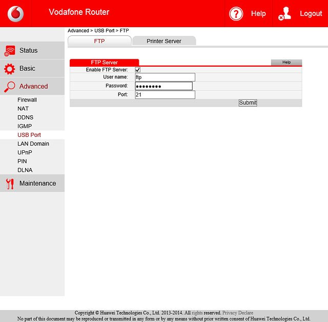Viewport: 328px width, 322px height.
Task: Click the Vodafone logo icon
Action: click(x=16, y=14)
